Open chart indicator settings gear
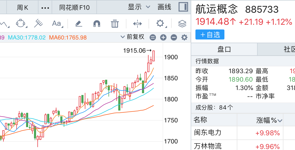 (x=184, y=37)
